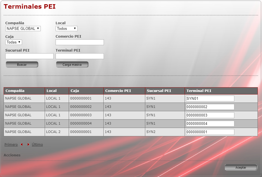The width and height of the screenshot is (262, 177).
Task: Edit Terminal PEI field containing 0000000003
Action: coord(210,115)
